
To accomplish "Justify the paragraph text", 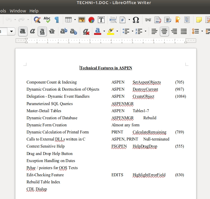I will click(x=184, y=31).
